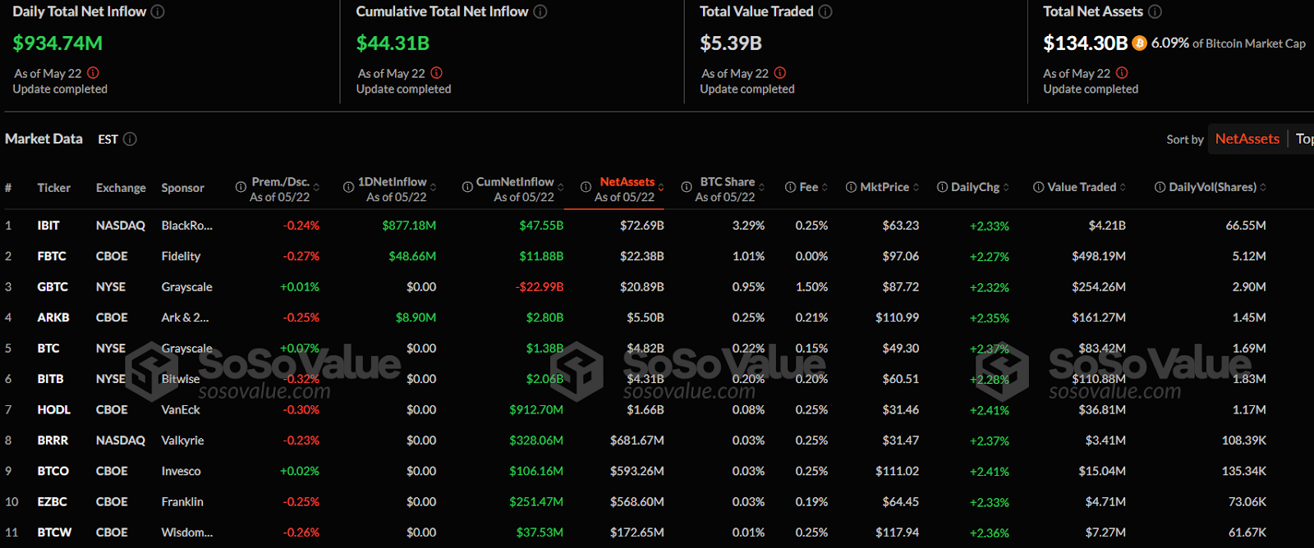Click the Sponsor column header
Image resolution: width=1314 pixels, height=548 pixels.
coord(182,187)
